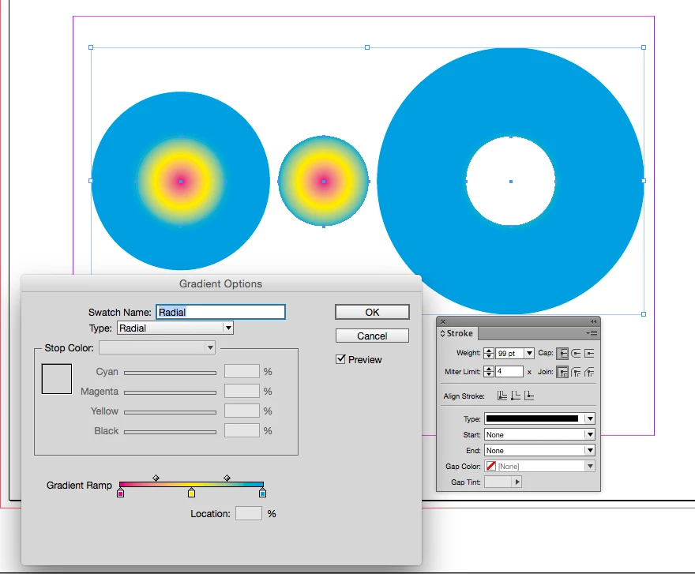Select the cyan gradient stop
The width and height of the screenshot is (695, 574).
(x=262, y=493)
